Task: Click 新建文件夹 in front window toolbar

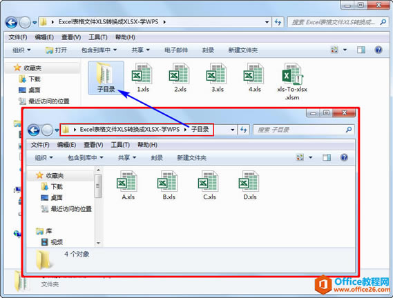Action: click(x=191, y=157)
